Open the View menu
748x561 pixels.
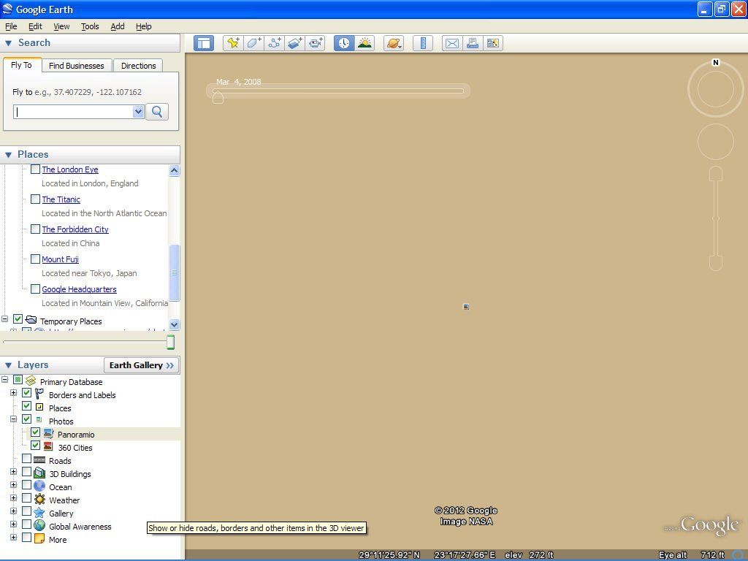(61, 26)
